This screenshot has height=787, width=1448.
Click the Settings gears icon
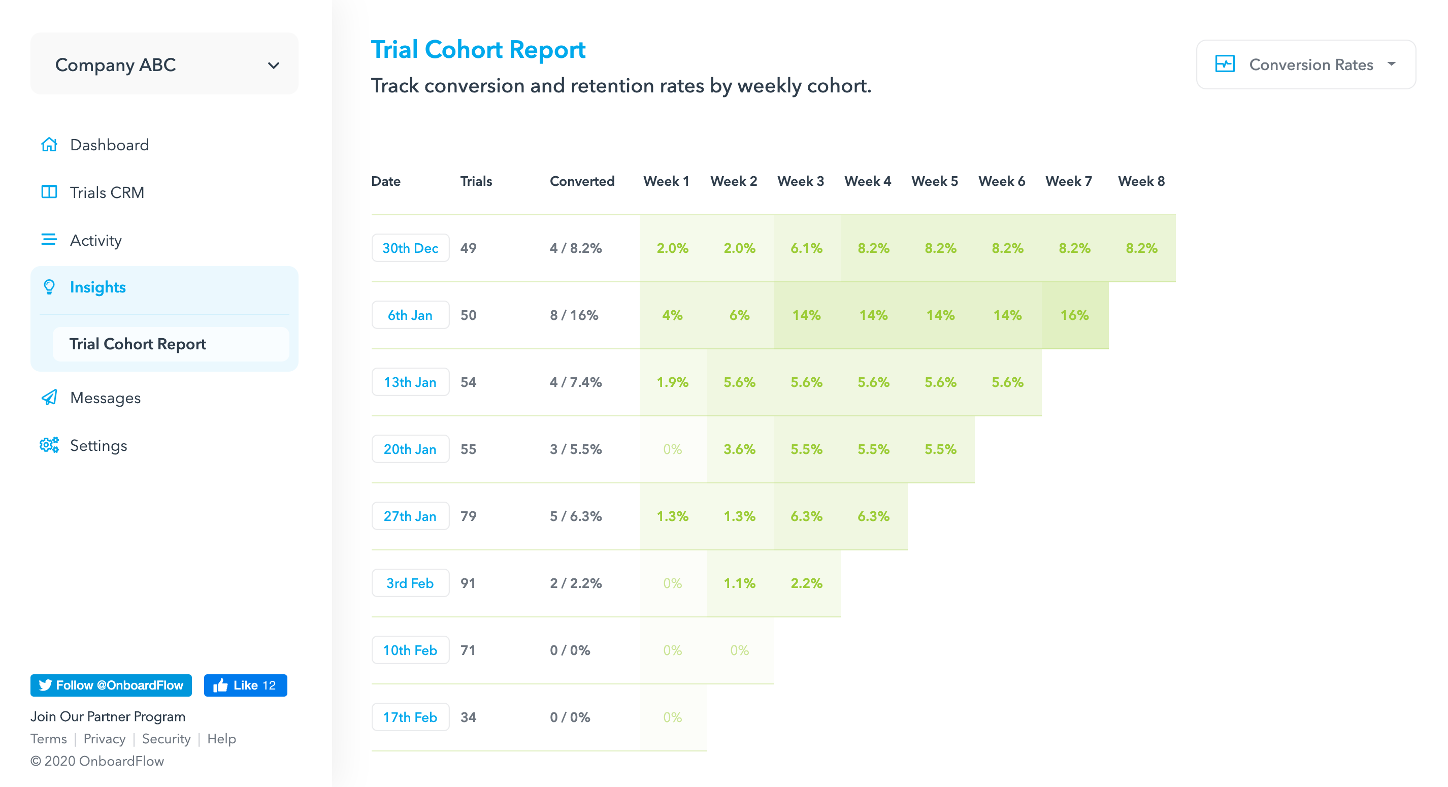pos(49,445)
